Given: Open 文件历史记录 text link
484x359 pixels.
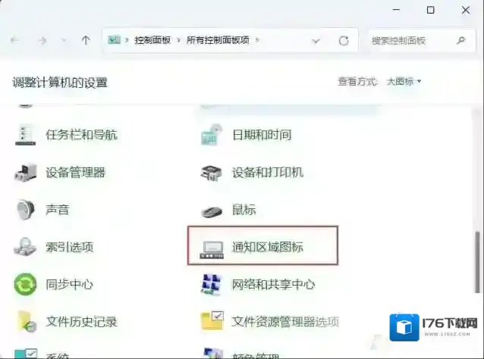Looking at the screenshot, I should click(x=81, y=322).
